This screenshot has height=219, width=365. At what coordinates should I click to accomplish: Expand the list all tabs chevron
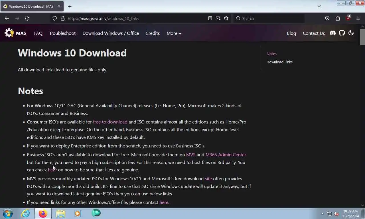[x=319, y=6]
